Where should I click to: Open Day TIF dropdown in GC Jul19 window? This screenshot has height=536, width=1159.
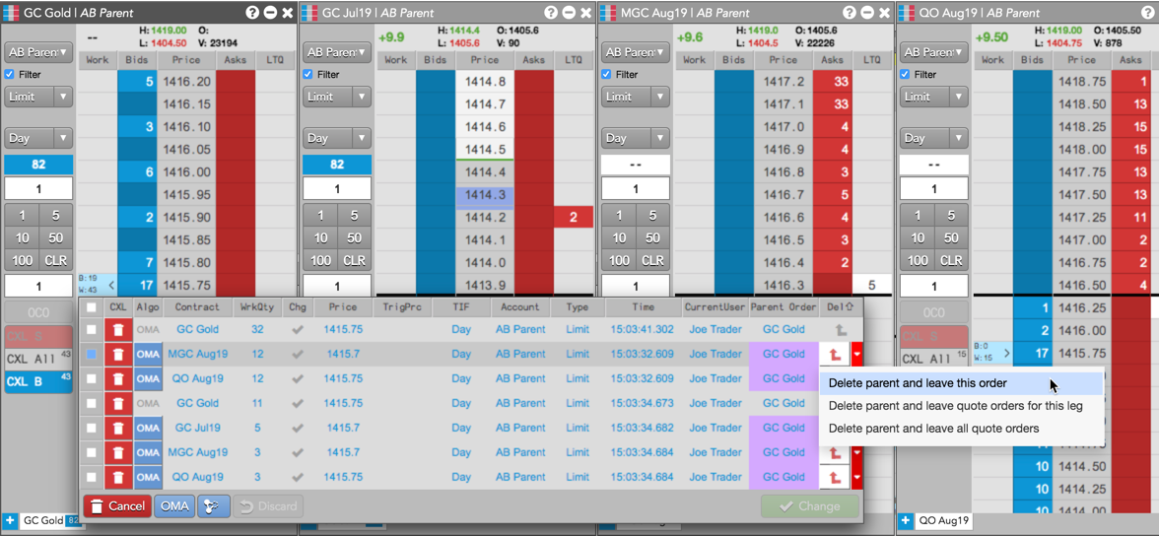(x=337, y=138)
